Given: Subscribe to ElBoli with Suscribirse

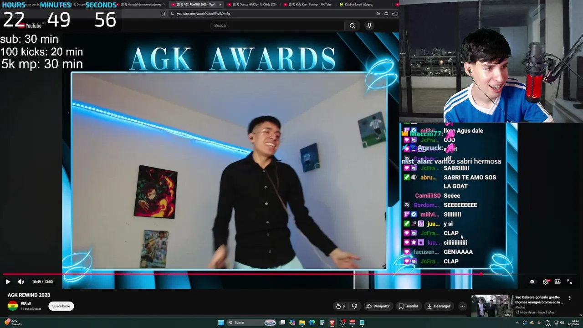Looking at the screenshot, I should (61, 306).
